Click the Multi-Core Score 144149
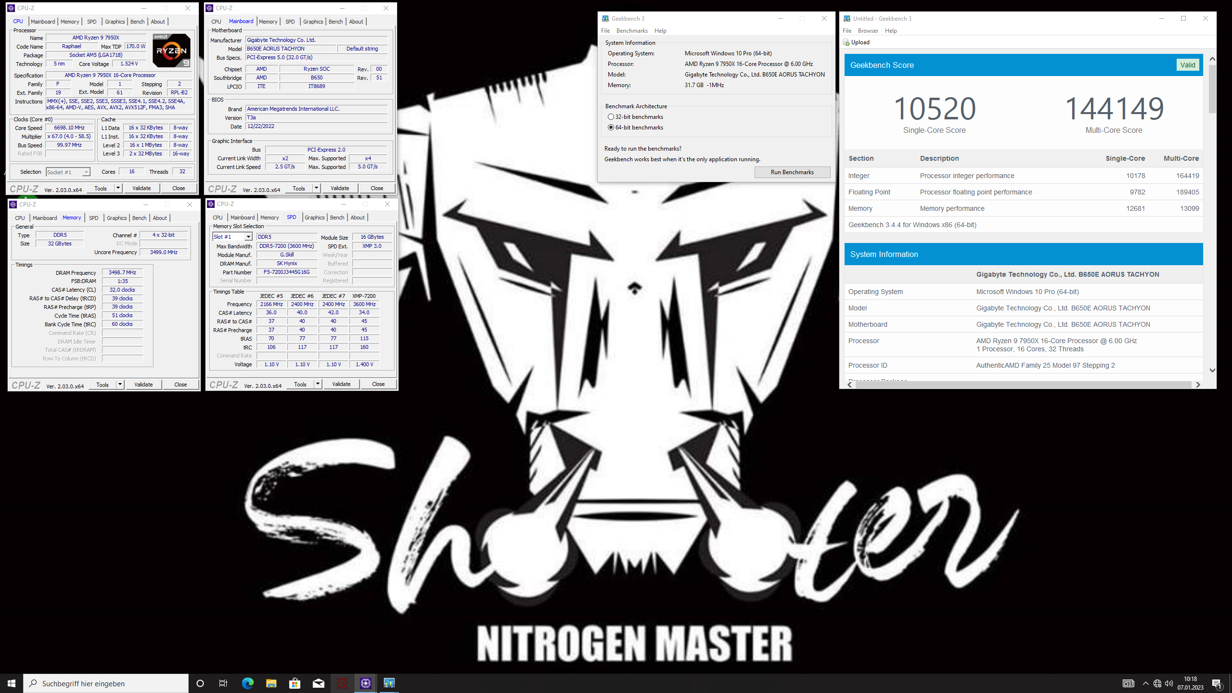The image size is (1232, 693). tap(1114, 109)
